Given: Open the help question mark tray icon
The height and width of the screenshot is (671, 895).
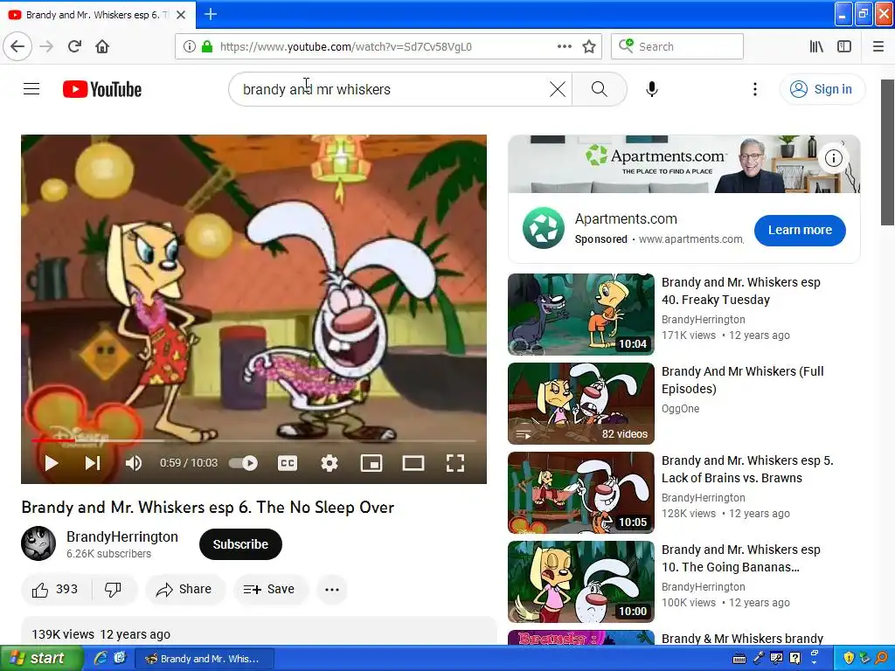Looking at the screenshot, I should coord(794,659).
